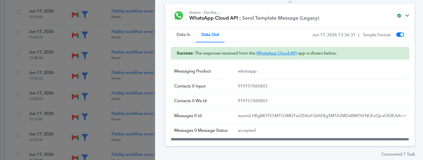Tick the checkbox for the 12:13:09 row
The height and width of the screenshot is (160, 423).
click(x=18, y=114)
